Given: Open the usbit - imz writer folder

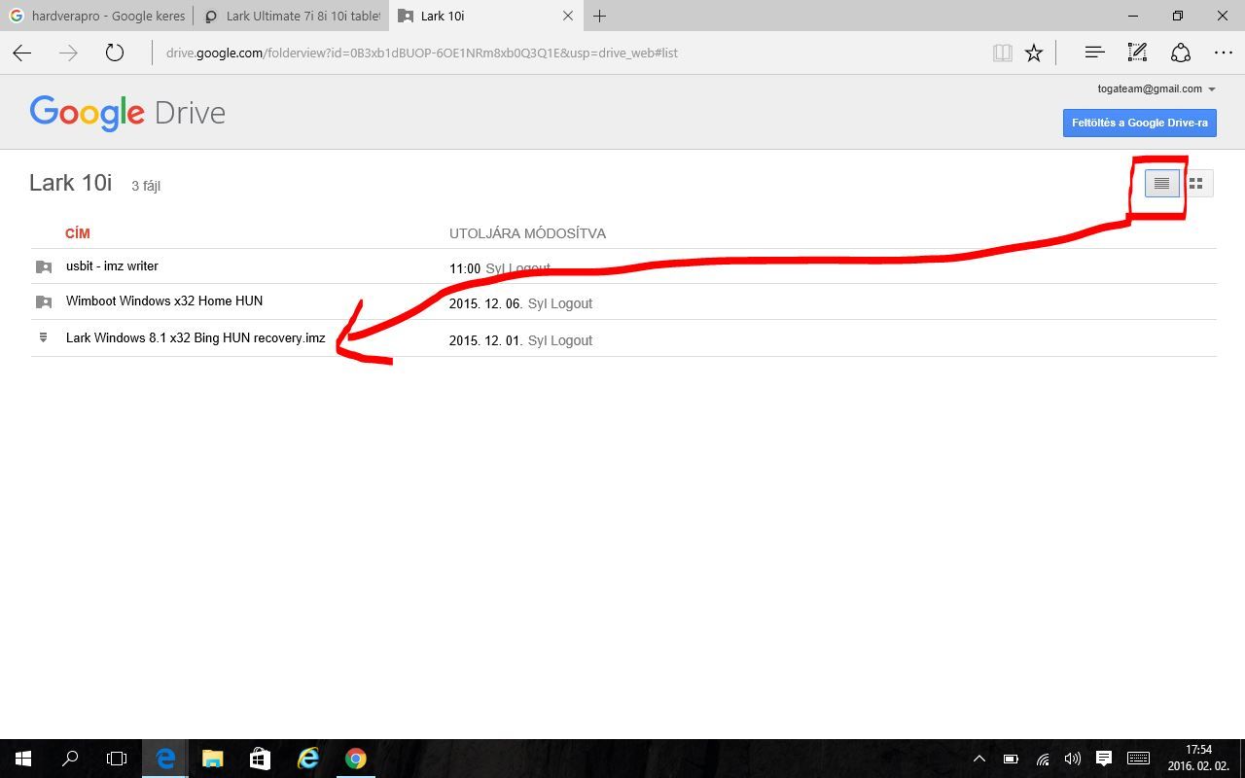Looking at the screenshot, I should pos(112,265).
